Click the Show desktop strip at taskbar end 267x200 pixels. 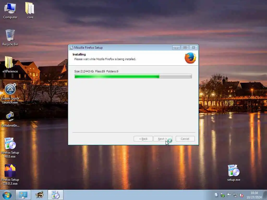(265, 195)
